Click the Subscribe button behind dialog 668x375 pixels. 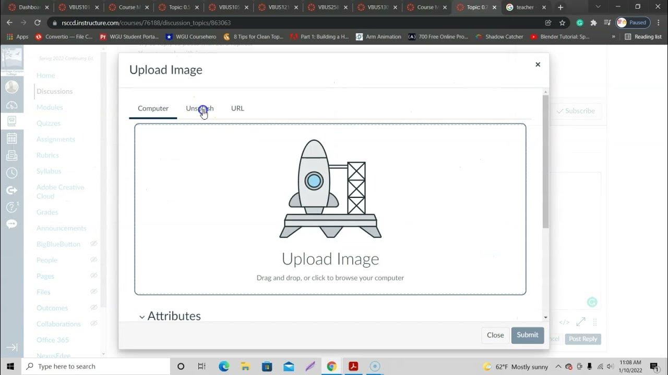[x=576, y=111]
